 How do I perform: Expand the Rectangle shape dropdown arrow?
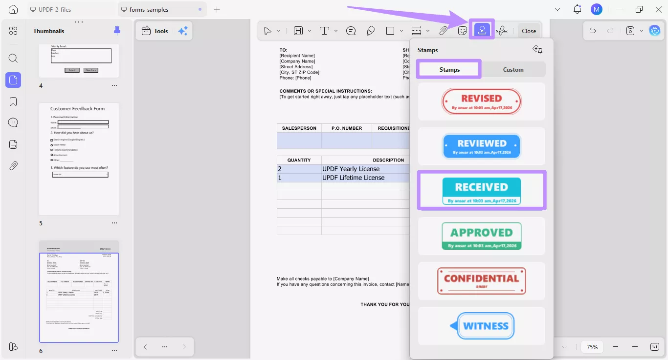point(401,31)
